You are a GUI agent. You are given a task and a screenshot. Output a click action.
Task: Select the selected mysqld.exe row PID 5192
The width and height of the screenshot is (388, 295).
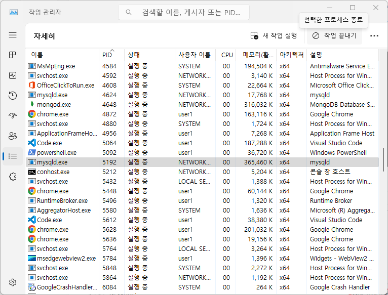(x=202, y=162)
